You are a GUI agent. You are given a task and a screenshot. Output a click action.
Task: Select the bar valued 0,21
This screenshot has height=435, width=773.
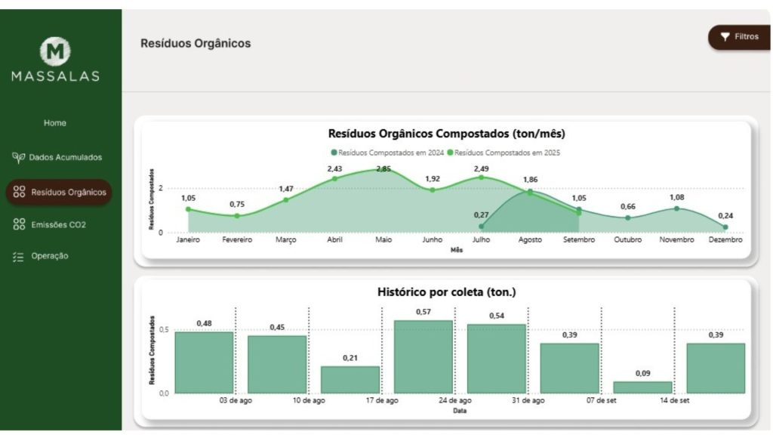pyautogui.click(x=350, y=380)
